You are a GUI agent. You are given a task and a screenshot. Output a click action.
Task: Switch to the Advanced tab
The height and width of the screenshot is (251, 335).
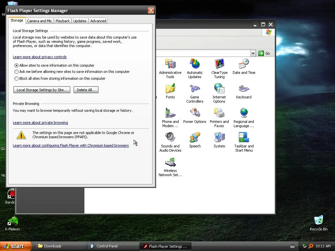(x=98, y=21)
